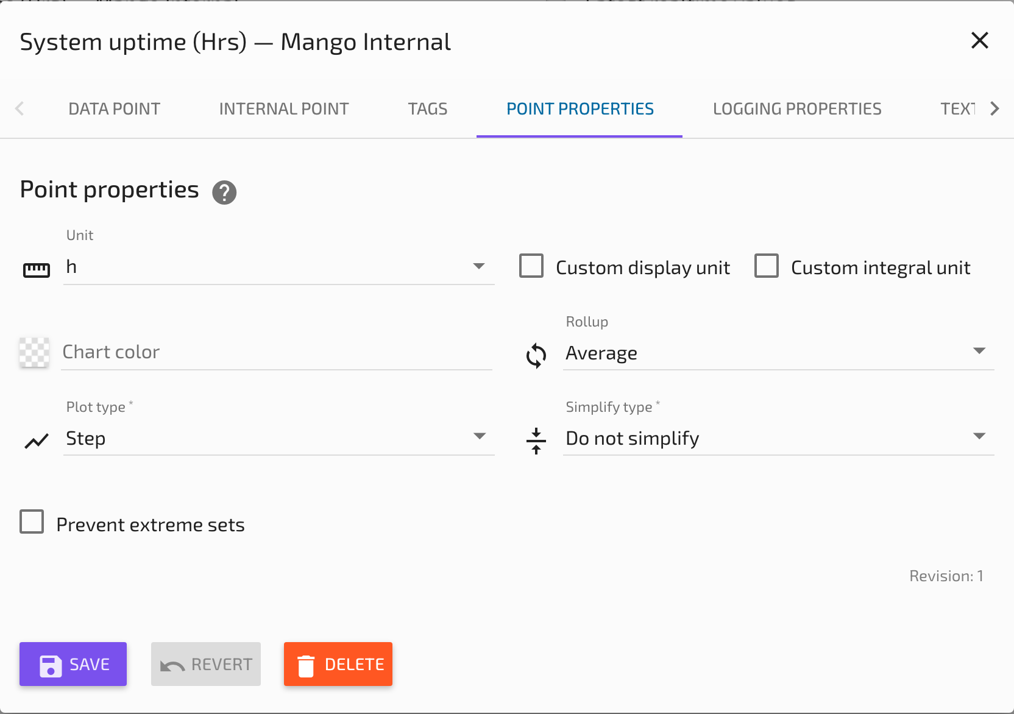1014x714 pixels.
Task: Check Prevent extreme sets
Action: (x=31, y=521)
